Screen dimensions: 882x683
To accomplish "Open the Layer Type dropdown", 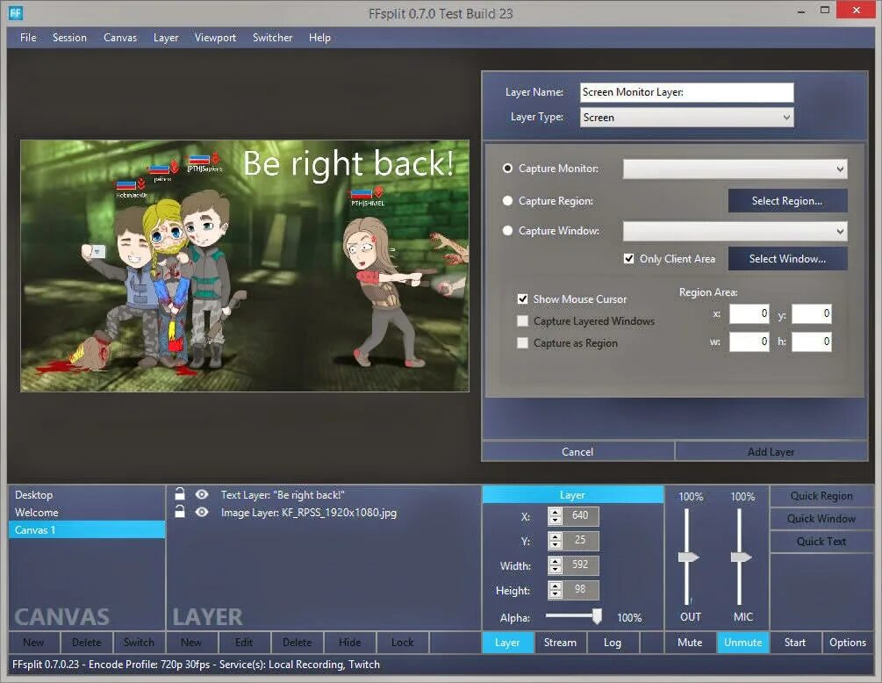I will 687,118.
